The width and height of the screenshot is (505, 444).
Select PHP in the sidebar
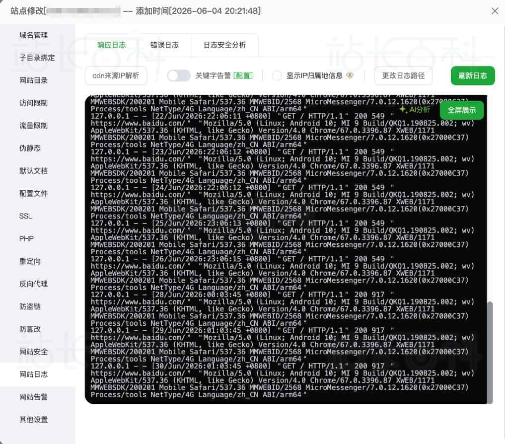pos(26,238)
